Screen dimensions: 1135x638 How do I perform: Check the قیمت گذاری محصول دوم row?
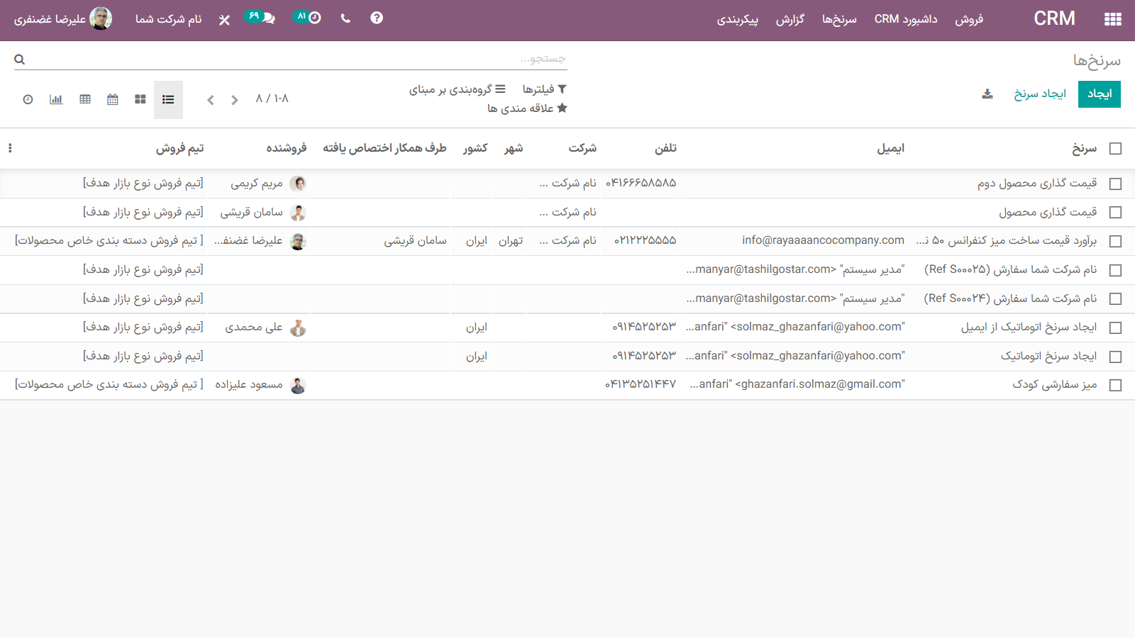point(1115,184)
